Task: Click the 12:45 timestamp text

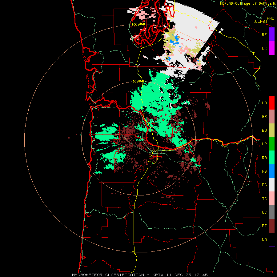Action: point(202,275)
